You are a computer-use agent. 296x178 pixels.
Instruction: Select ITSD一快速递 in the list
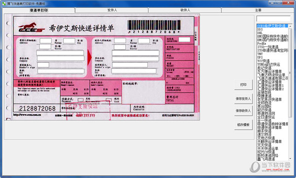click(272, 47)
